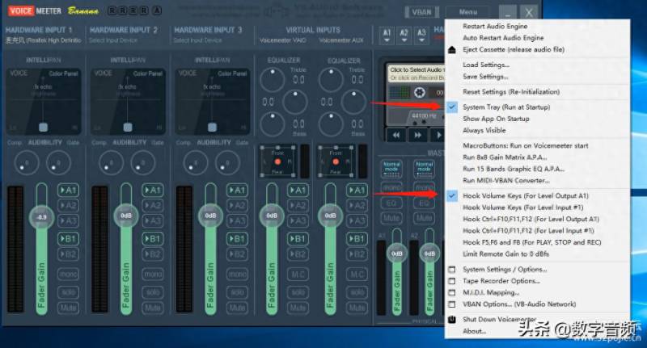The width and height of the screenshot is (647, 348).
Task: Open M.I.D.I. Mapping entry
Action: (x=491, y=292)
